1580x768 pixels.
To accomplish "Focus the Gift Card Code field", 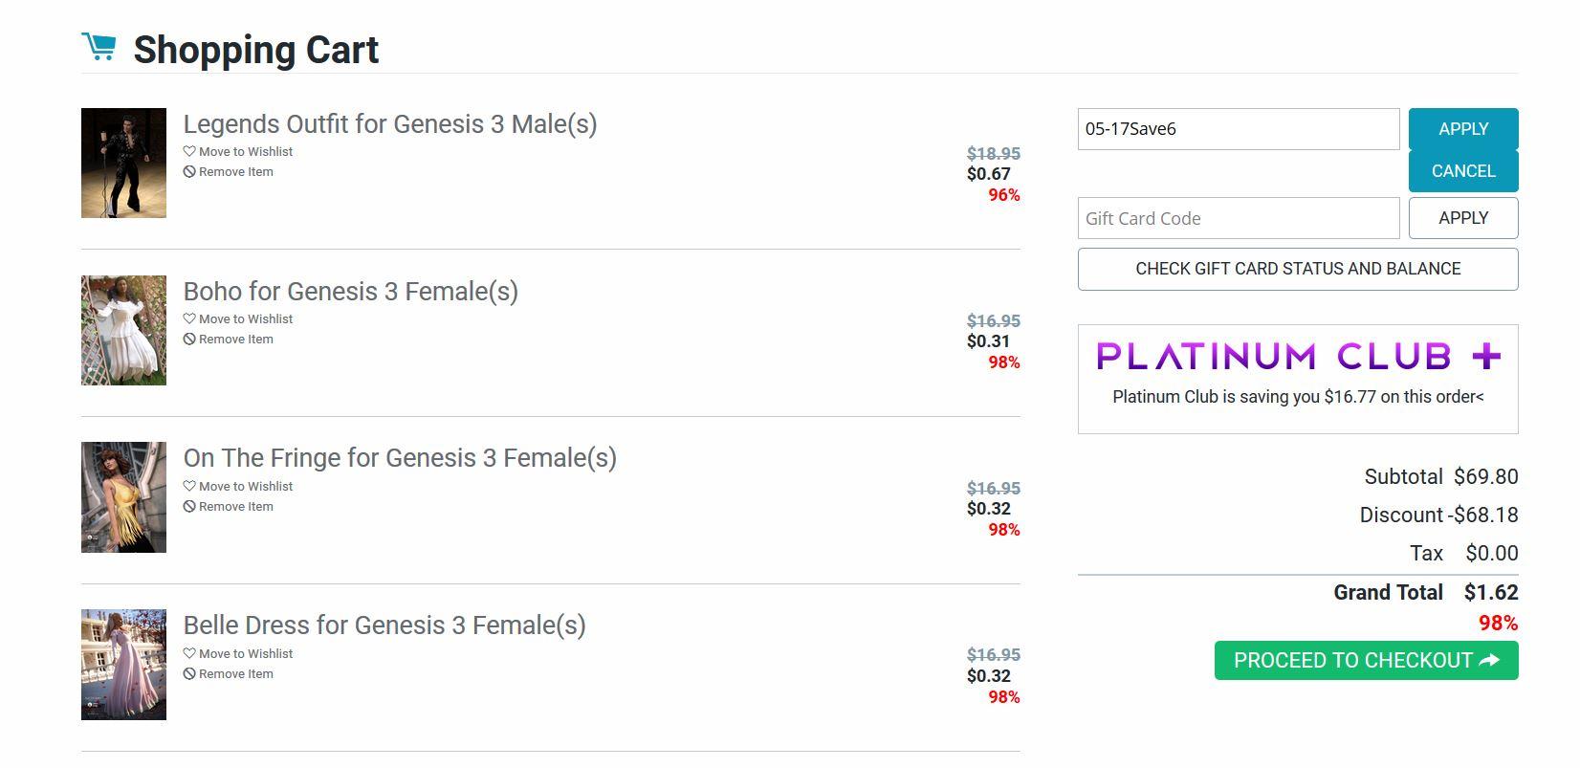I will tap(1238, 218).
